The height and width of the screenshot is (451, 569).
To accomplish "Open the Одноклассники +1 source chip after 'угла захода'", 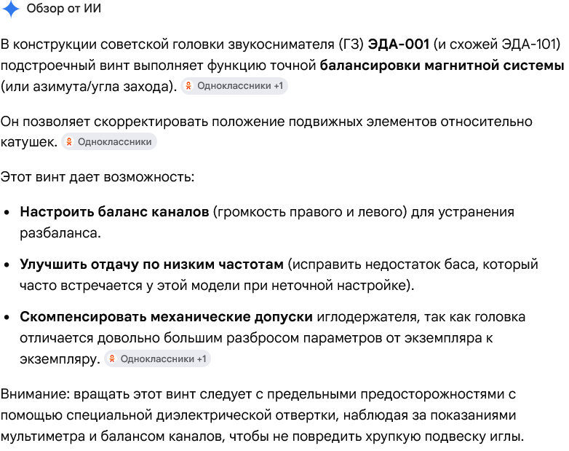I will click(x=234, y=86).
